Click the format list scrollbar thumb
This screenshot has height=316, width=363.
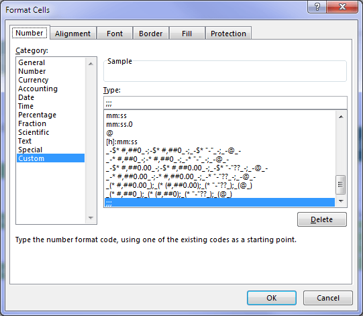point(341,185)
